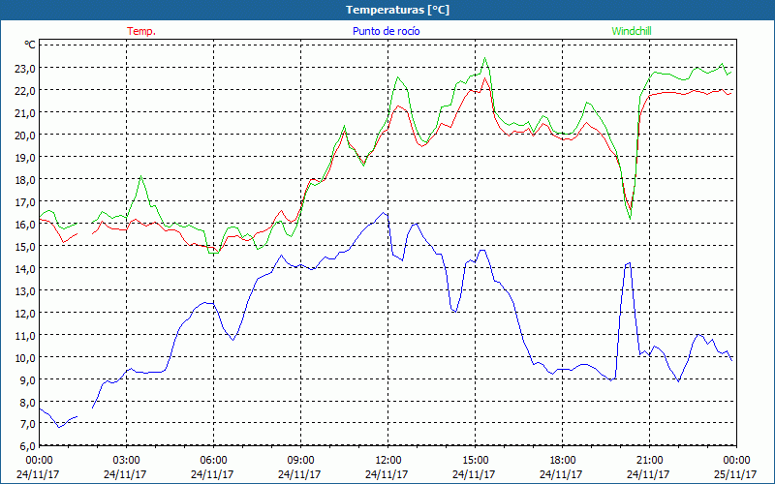Click the 13,0 y-axis value
Screen dimensions: 775x484
point(25,290)
